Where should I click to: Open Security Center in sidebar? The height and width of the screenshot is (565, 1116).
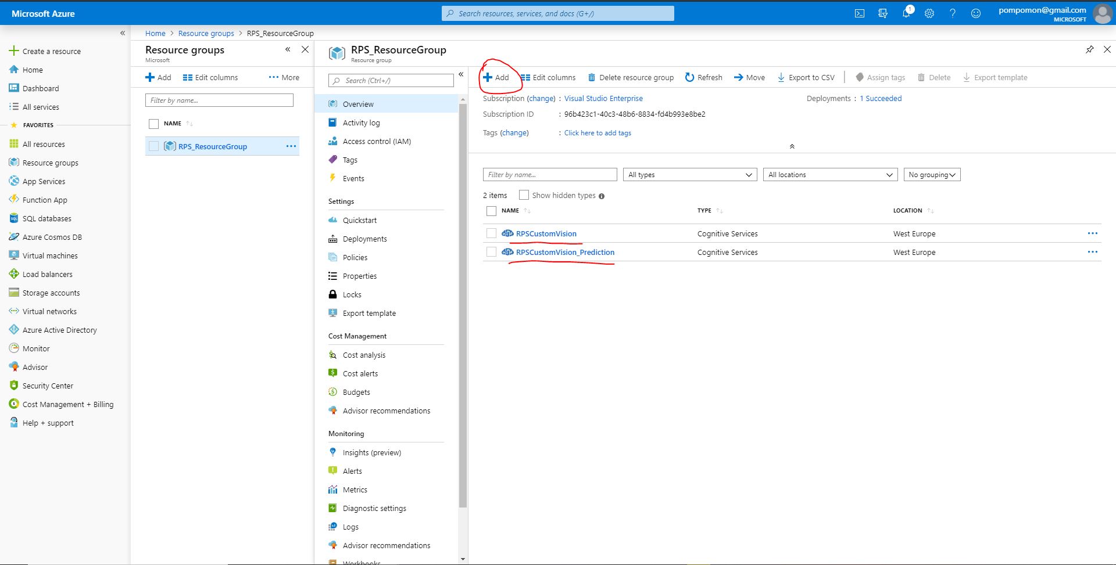[x=41, y=386]
